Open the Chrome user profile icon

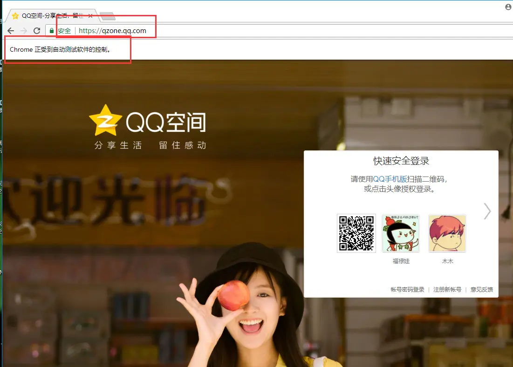pos(508,7)
